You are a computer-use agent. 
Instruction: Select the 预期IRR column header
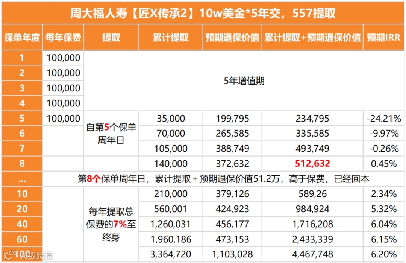click(384, 38)
